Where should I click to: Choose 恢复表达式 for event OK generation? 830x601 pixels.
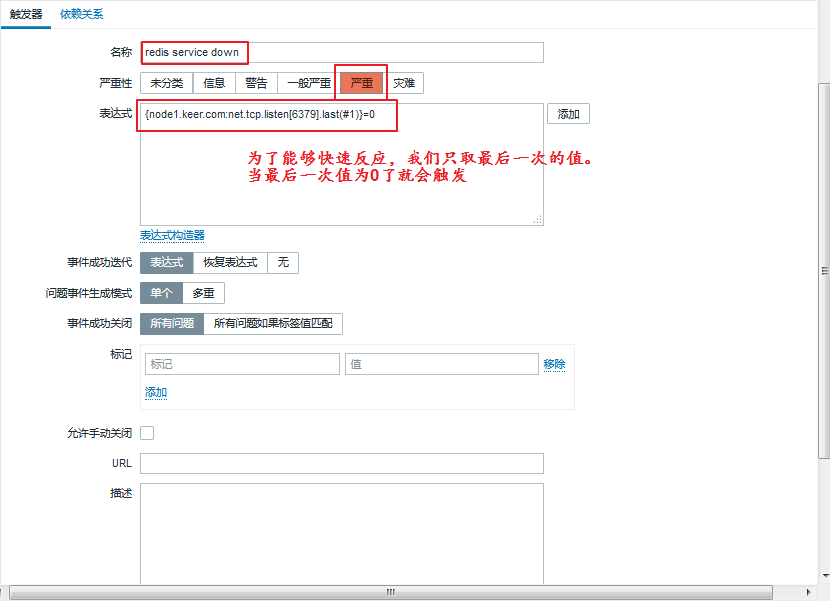click(x=230, y=263)
